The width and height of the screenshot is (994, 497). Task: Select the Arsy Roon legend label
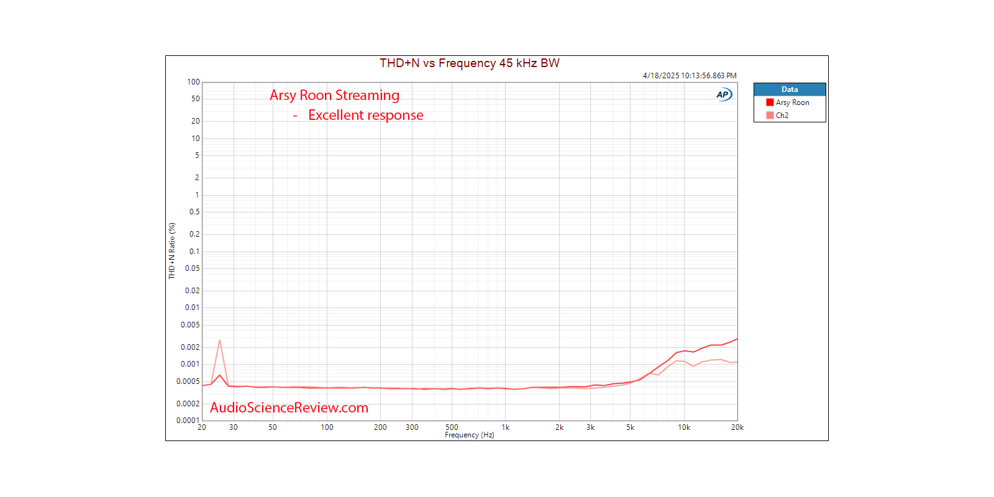click(792, 103)
